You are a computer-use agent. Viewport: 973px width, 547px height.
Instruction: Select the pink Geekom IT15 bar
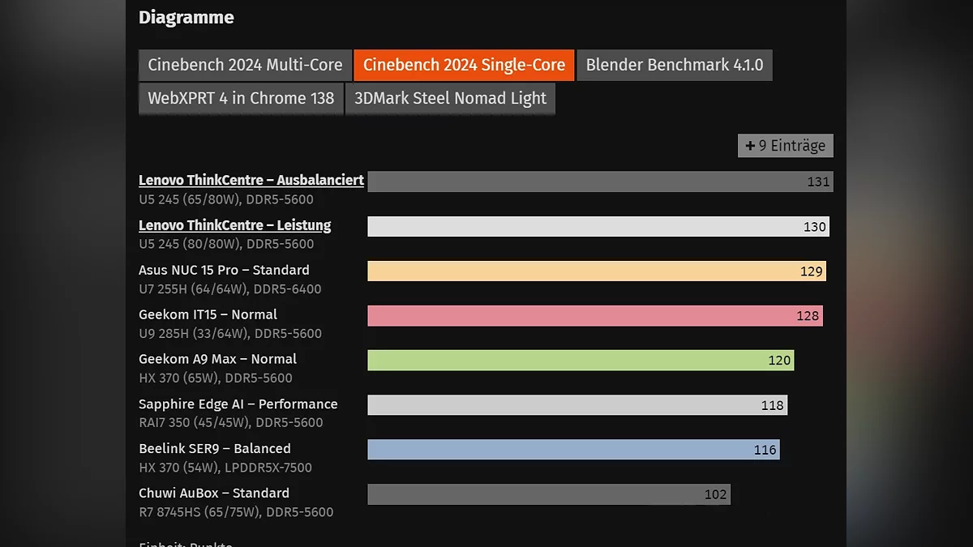click(594, 316)
